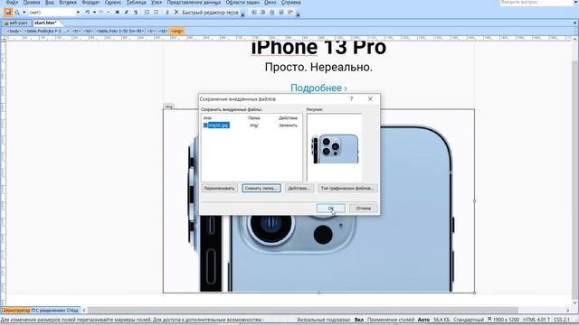This screenshot has width=579, height=325.
Task: Click first icon of right toolbar group
Action: pyautogui.click(x=253, y=12)
